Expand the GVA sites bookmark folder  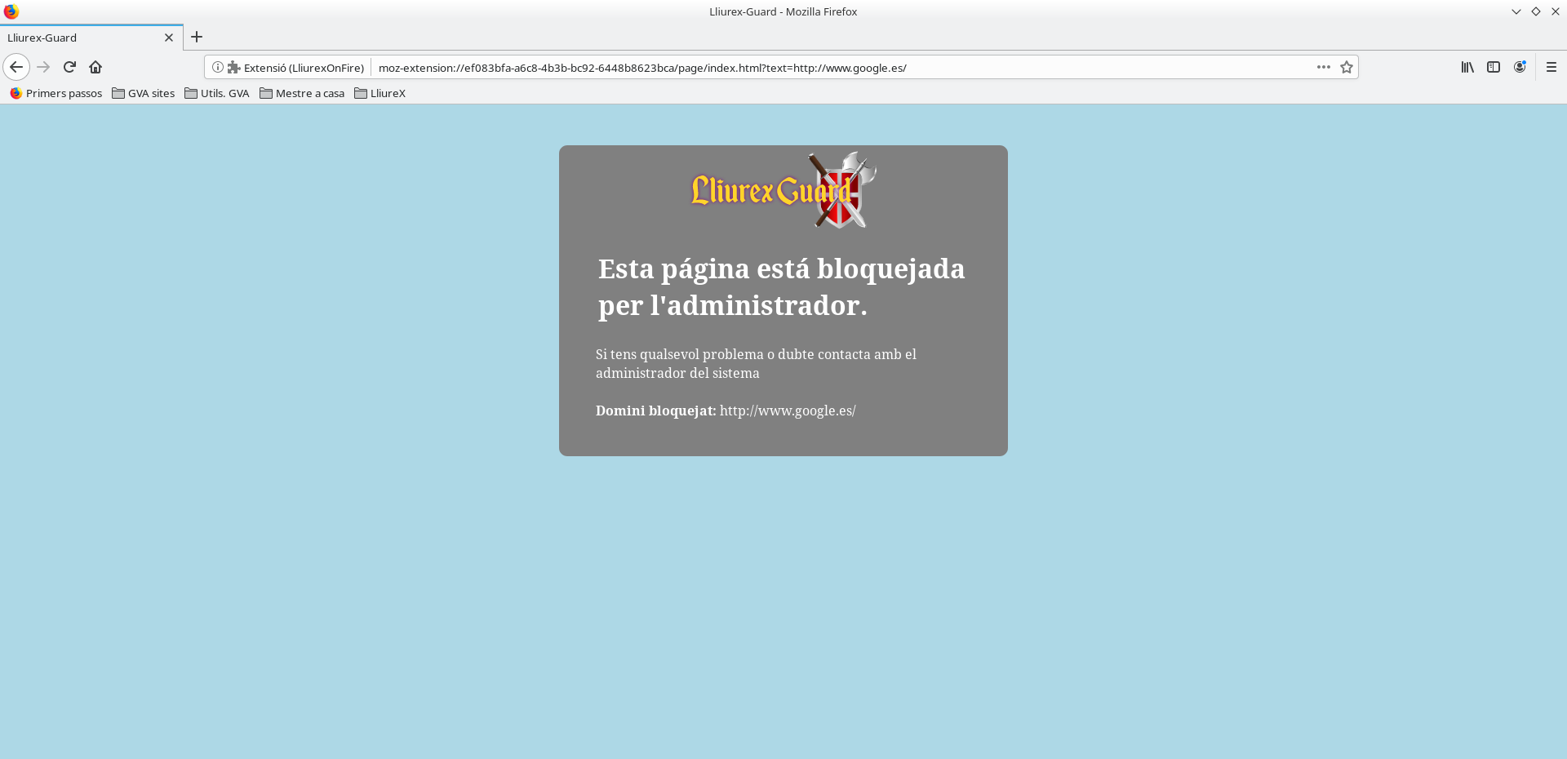tap(144, 93)
